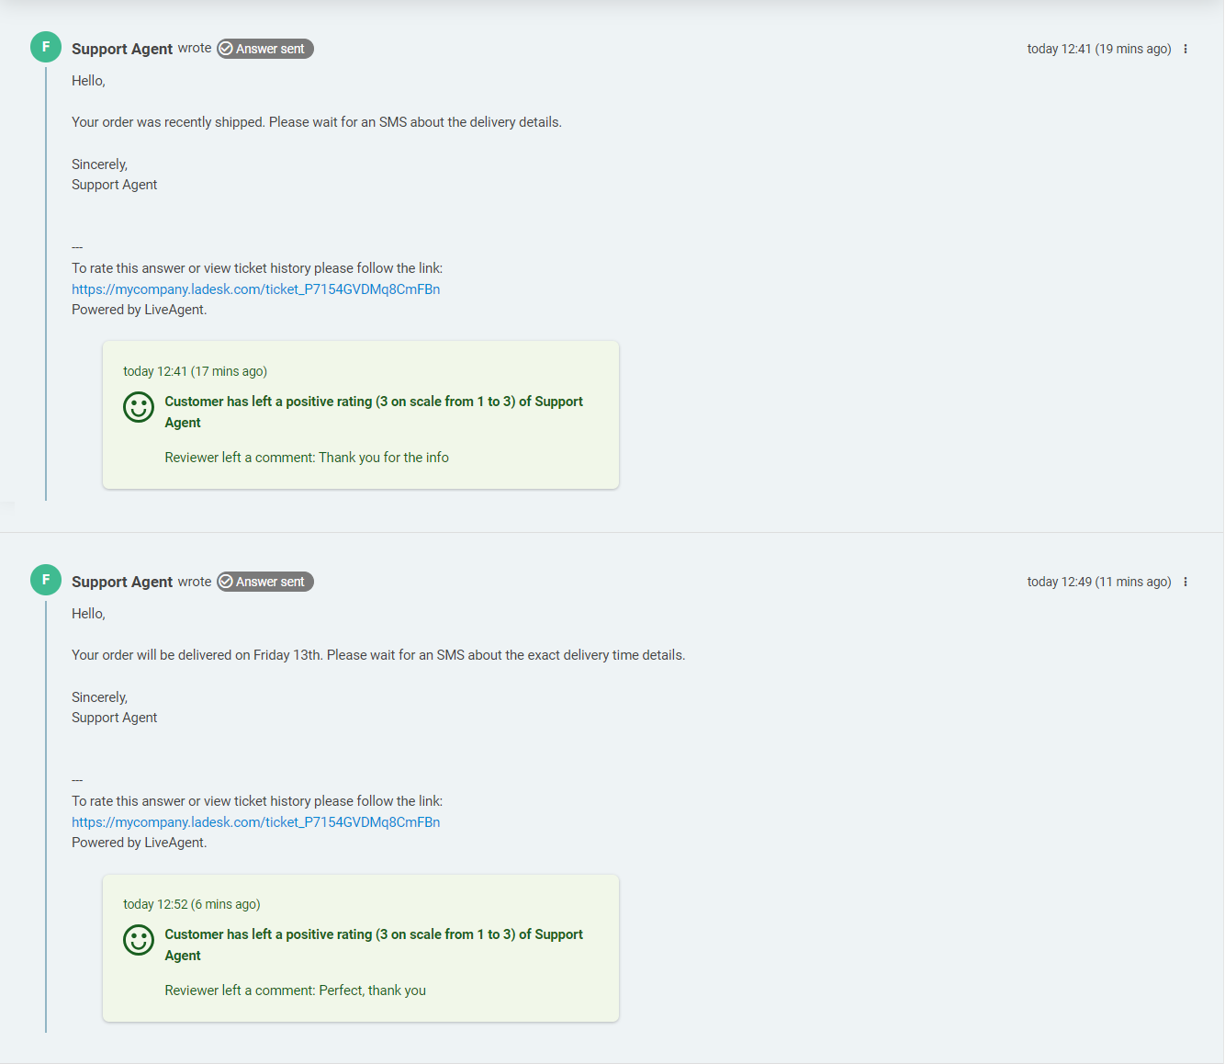
Task: Click the F avatar on the 12:41 message
Action: click(x=46, y=47)
